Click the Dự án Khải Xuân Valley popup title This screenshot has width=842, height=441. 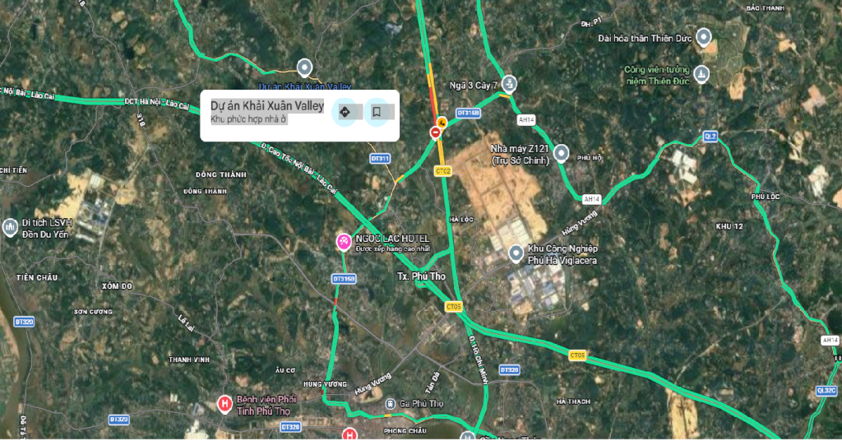267,106
